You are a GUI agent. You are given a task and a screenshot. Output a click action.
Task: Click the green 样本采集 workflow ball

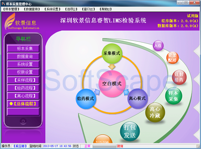(x=174, y=96)
